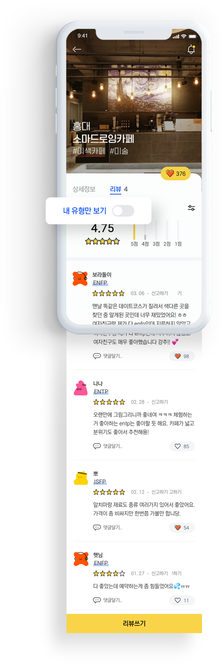Open the review filter sliders icon
222x664 pixels.
tap(192, 208)
